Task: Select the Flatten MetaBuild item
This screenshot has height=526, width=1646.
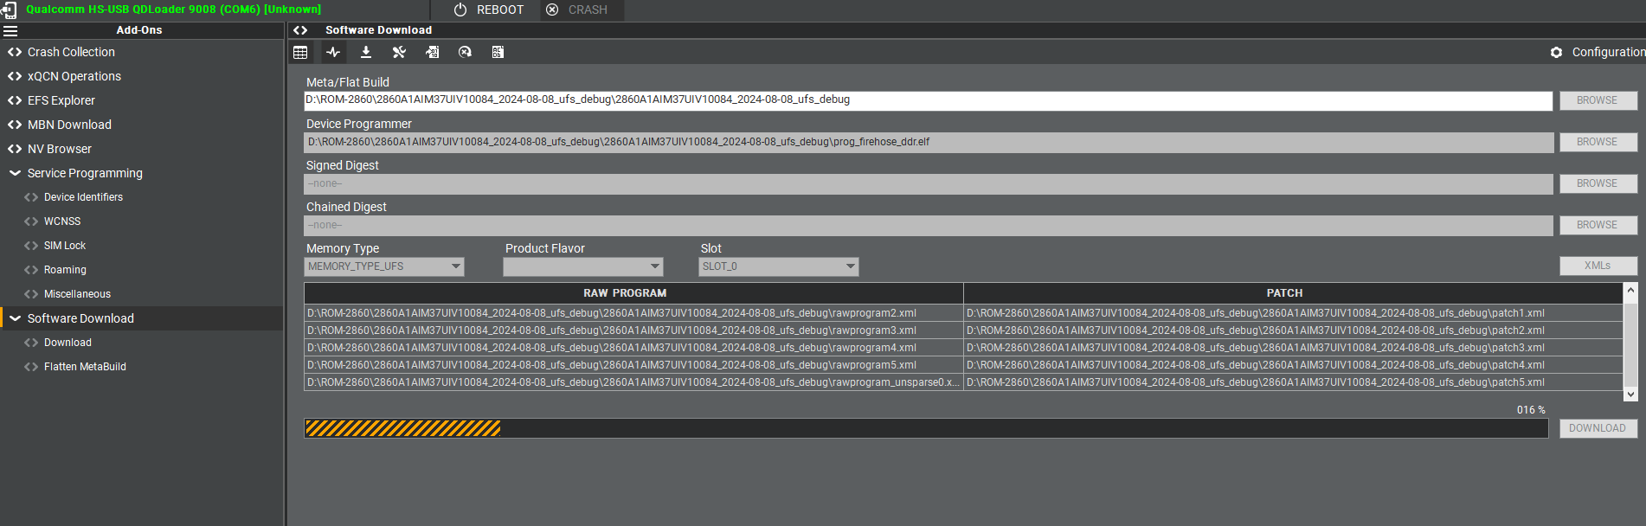Action: [x=85, y=367]
